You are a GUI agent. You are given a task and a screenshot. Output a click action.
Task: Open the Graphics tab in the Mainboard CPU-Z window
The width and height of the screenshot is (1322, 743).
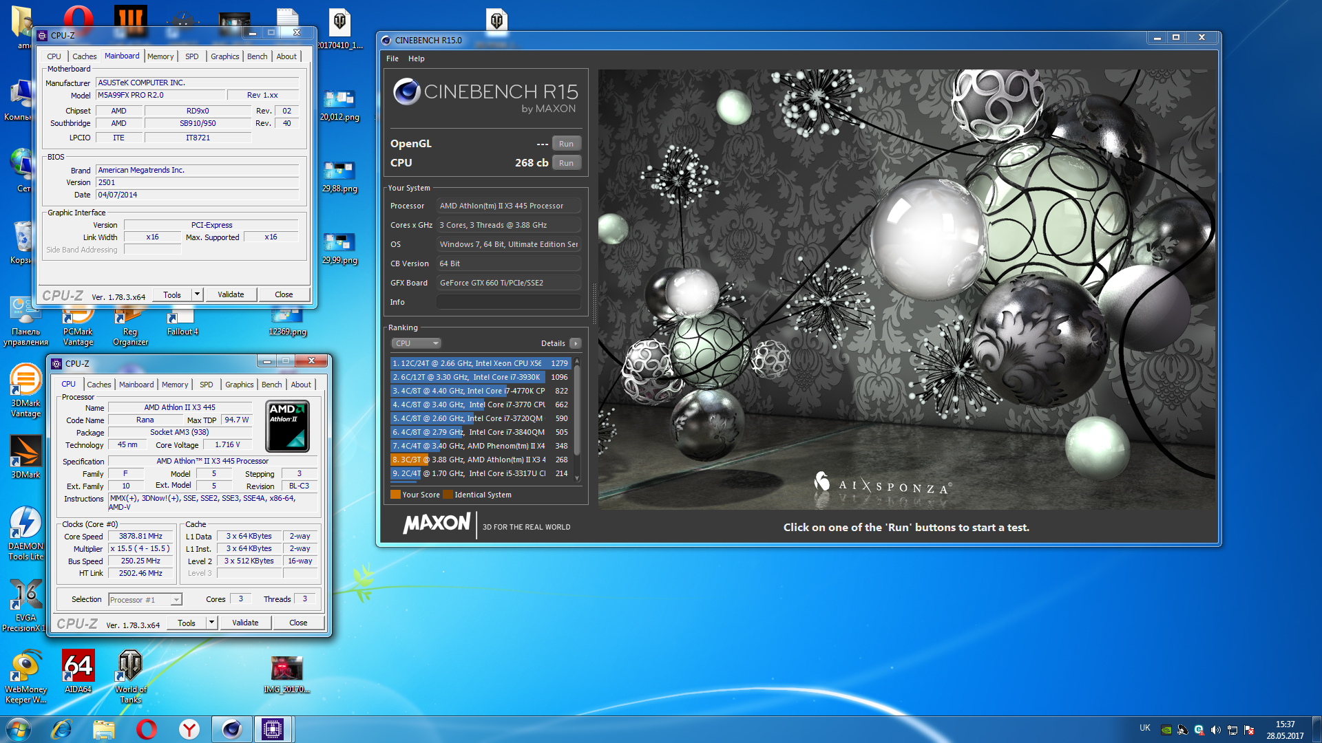(225, 56)
